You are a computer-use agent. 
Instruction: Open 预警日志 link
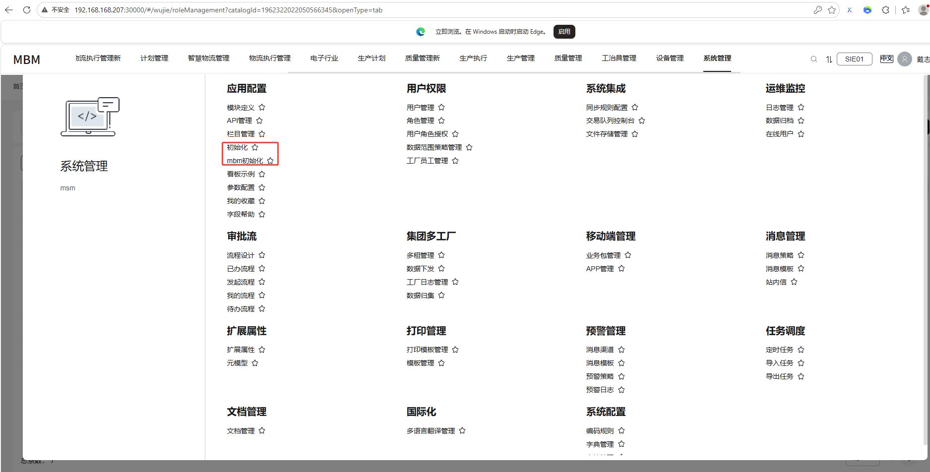(600, 390)
